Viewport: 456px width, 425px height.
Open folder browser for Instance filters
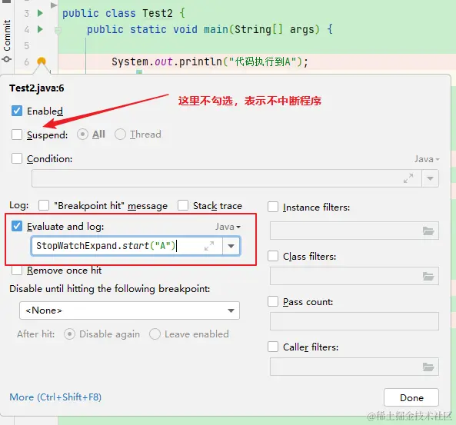tap(428, 231)
